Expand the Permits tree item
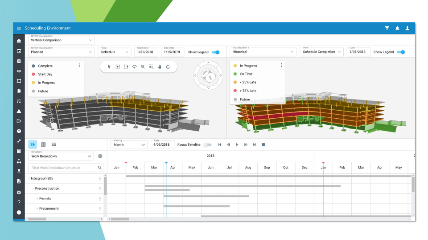The image size is (428, 240). coord(37,199)
